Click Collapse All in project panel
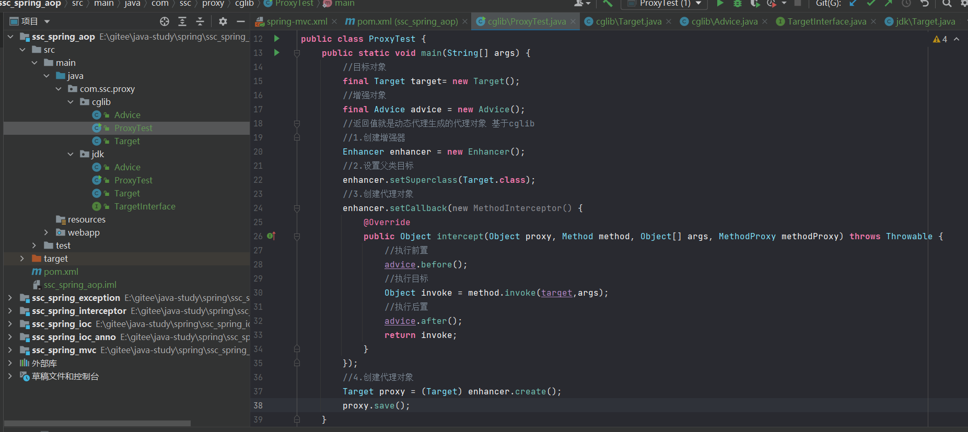Screen dimensions: 968x432 point(200,21)
